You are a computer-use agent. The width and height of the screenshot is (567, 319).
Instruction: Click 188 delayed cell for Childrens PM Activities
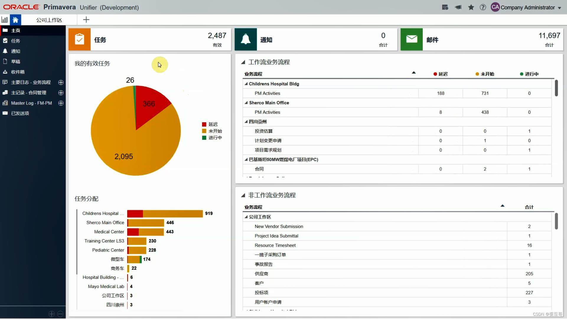coord(441,93)
